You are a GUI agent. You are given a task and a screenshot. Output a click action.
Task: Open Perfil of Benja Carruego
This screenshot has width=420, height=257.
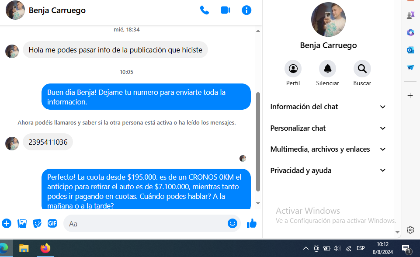(x=293, y=69)
